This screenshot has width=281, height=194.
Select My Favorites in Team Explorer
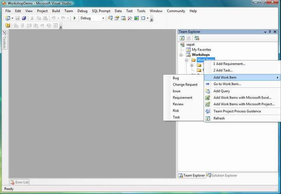point(201,50)
